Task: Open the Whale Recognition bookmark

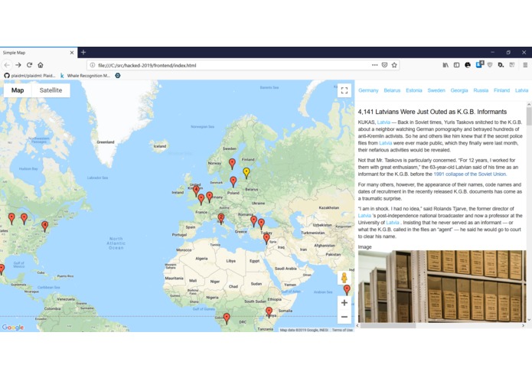Action: pos(85,76)
